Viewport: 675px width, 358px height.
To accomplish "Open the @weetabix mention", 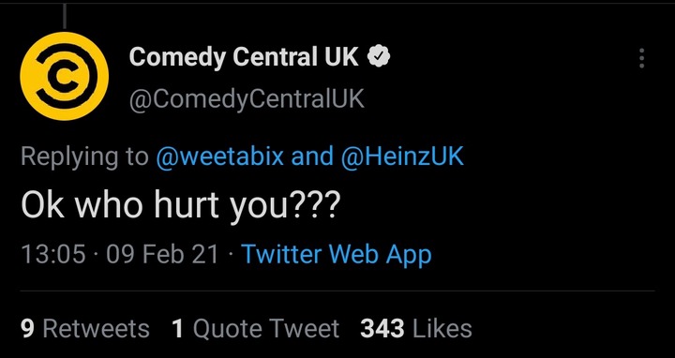I will click(x=219, y=157).
